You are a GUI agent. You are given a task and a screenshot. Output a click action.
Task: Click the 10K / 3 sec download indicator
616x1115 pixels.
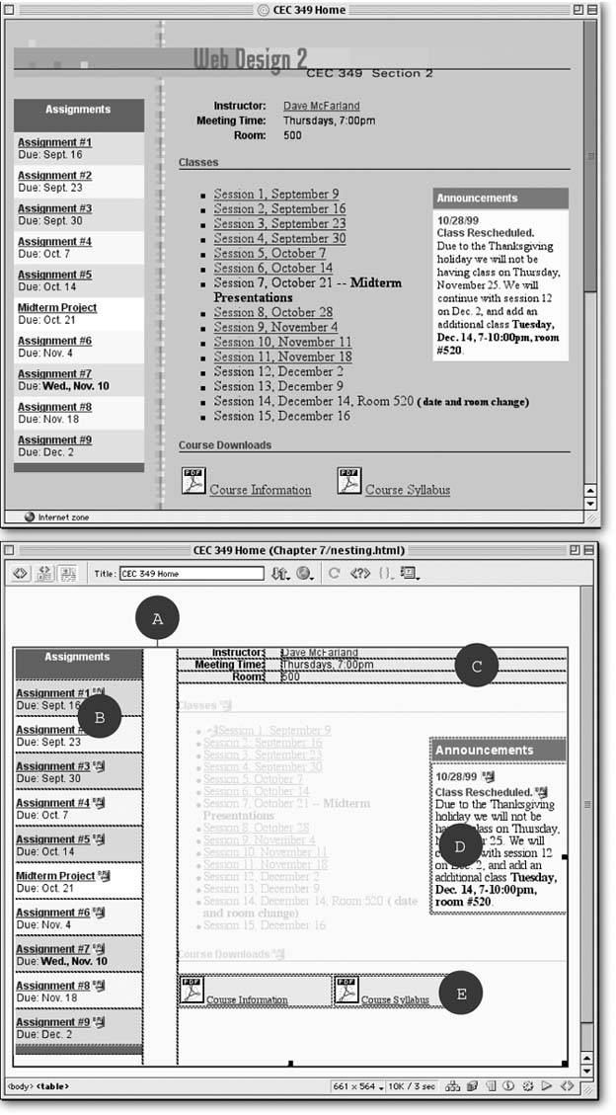point(412,1086)
